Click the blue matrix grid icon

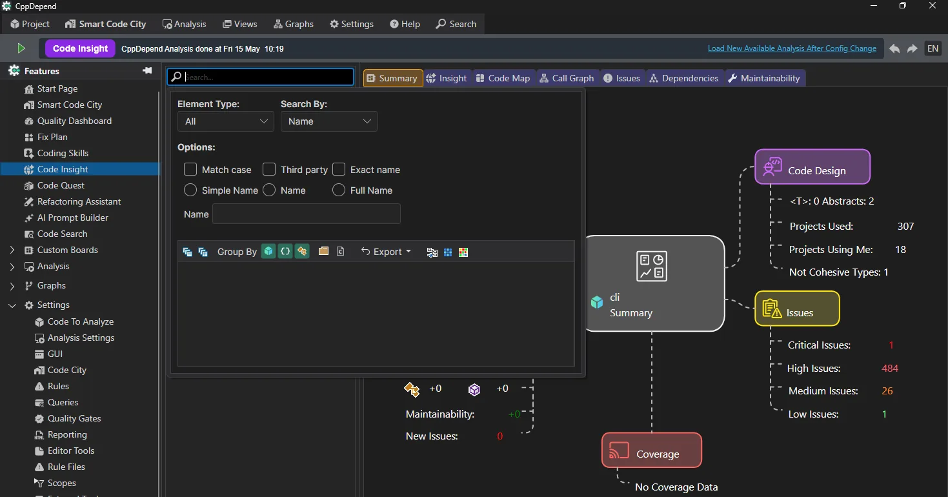click(x=448, y=252)
